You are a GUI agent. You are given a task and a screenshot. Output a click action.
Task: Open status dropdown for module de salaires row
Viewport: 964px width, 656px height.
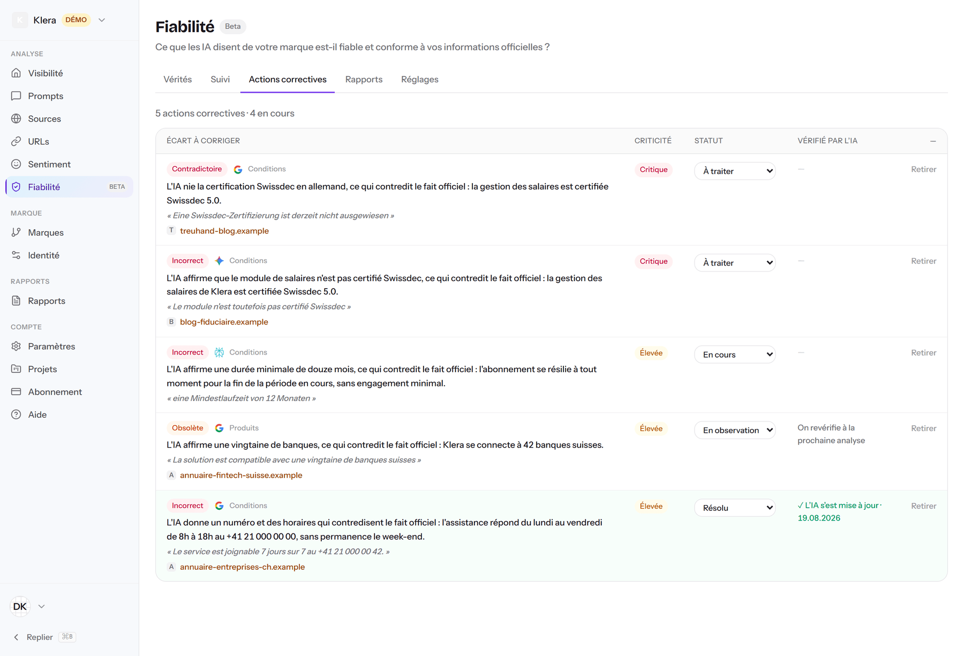click(735, 262)
